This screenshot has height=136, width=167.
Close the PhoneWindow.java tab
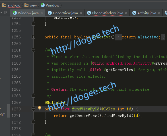[126, 13]
